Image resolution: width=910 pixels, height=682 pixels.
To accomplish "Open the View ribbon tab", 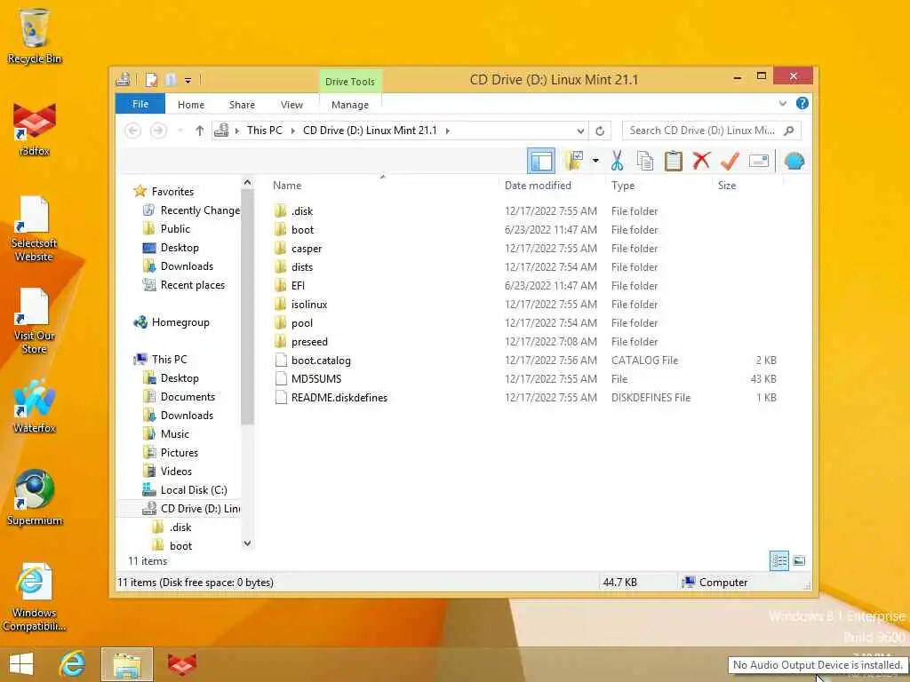I will click(x=291, y=105).
